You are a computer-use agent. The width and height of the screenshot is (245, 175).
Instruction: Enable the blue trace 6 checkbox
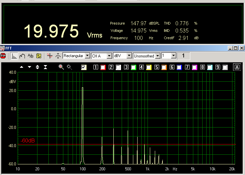(x=179, y=67)
